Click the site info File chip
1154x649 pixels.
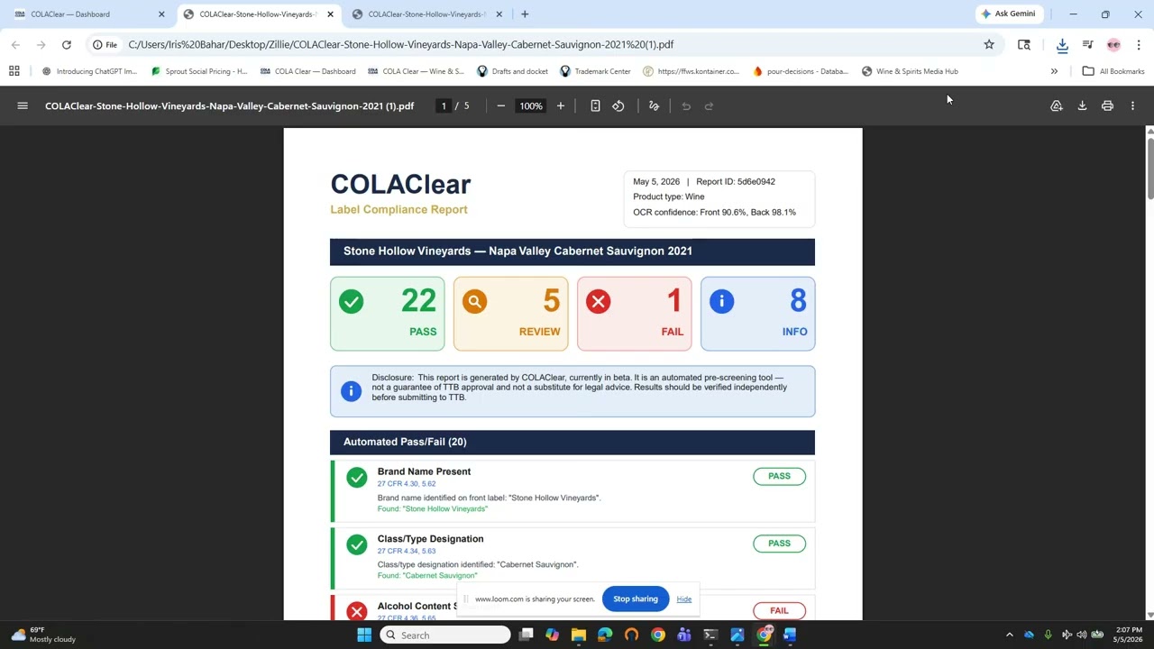(x=105, y=44)
